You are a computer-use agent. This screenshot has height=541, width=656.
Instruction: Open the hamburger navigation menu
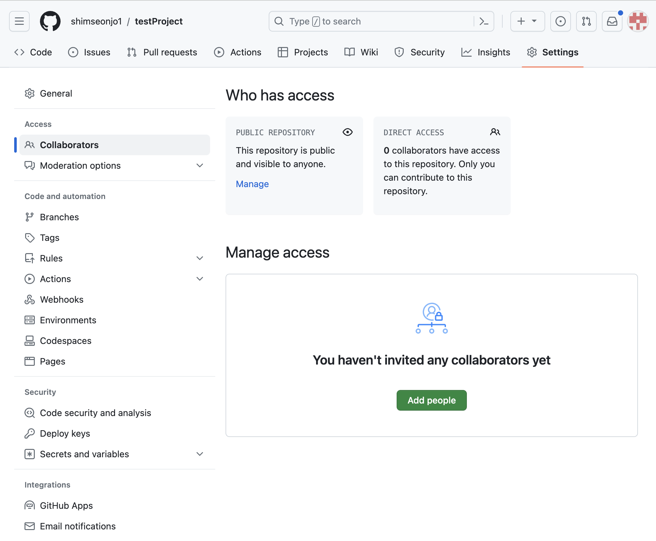19,21
